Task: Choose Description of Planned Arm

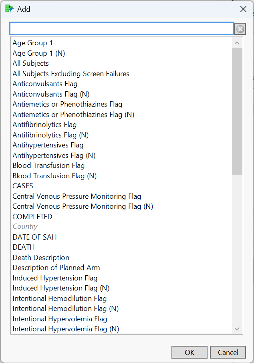Action: (56, 268)
